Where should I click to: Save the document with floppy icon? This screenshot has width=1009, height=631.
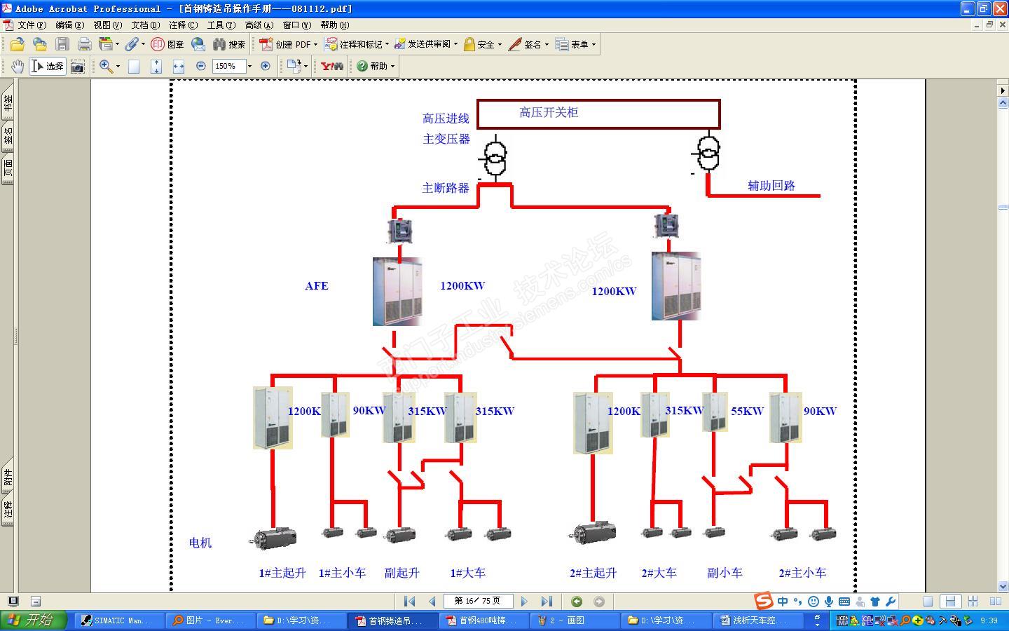tap(62, 44)
